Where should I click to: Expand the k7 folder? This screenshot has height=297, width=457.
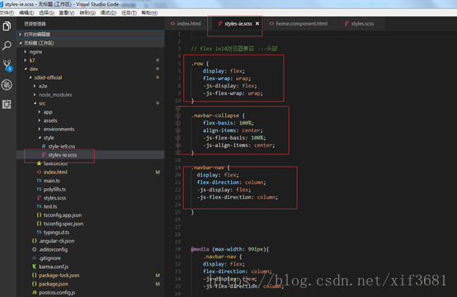tap(91, 60)
